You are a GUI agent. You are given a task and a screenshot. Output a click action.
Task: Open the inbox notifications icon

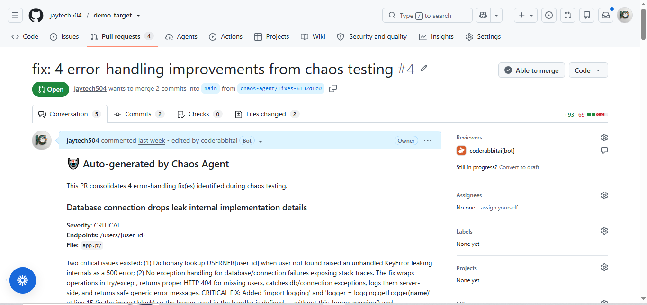pyautogui.click(x=606, y=16)
